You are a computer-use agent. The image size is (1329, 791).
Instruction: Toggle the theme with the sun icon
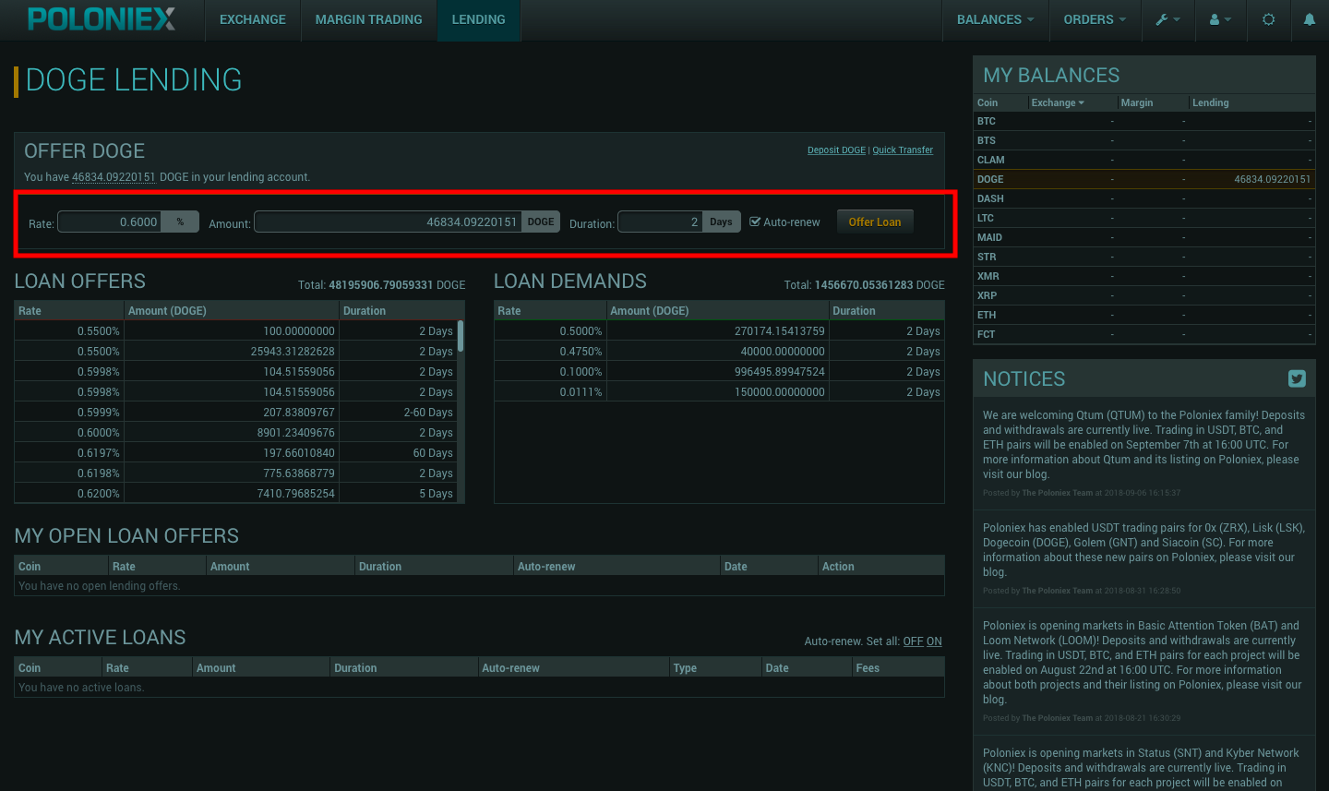(x=1269, y=19)
